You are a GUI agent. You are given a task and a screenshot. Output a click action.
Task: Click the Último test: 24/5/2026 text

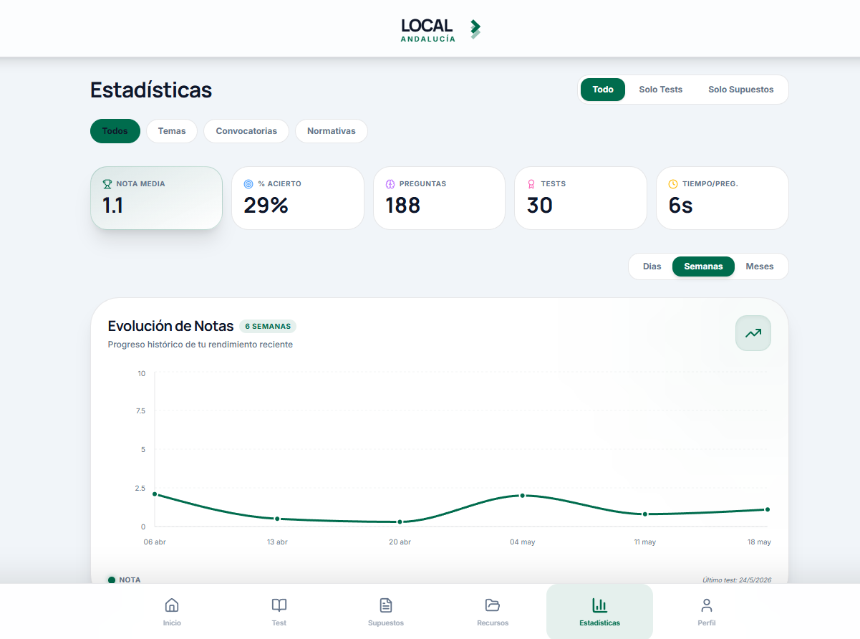click(x=737, y=580)
